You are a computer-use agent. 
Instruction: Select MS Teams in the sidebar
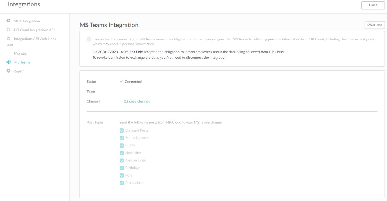(22, 62)
